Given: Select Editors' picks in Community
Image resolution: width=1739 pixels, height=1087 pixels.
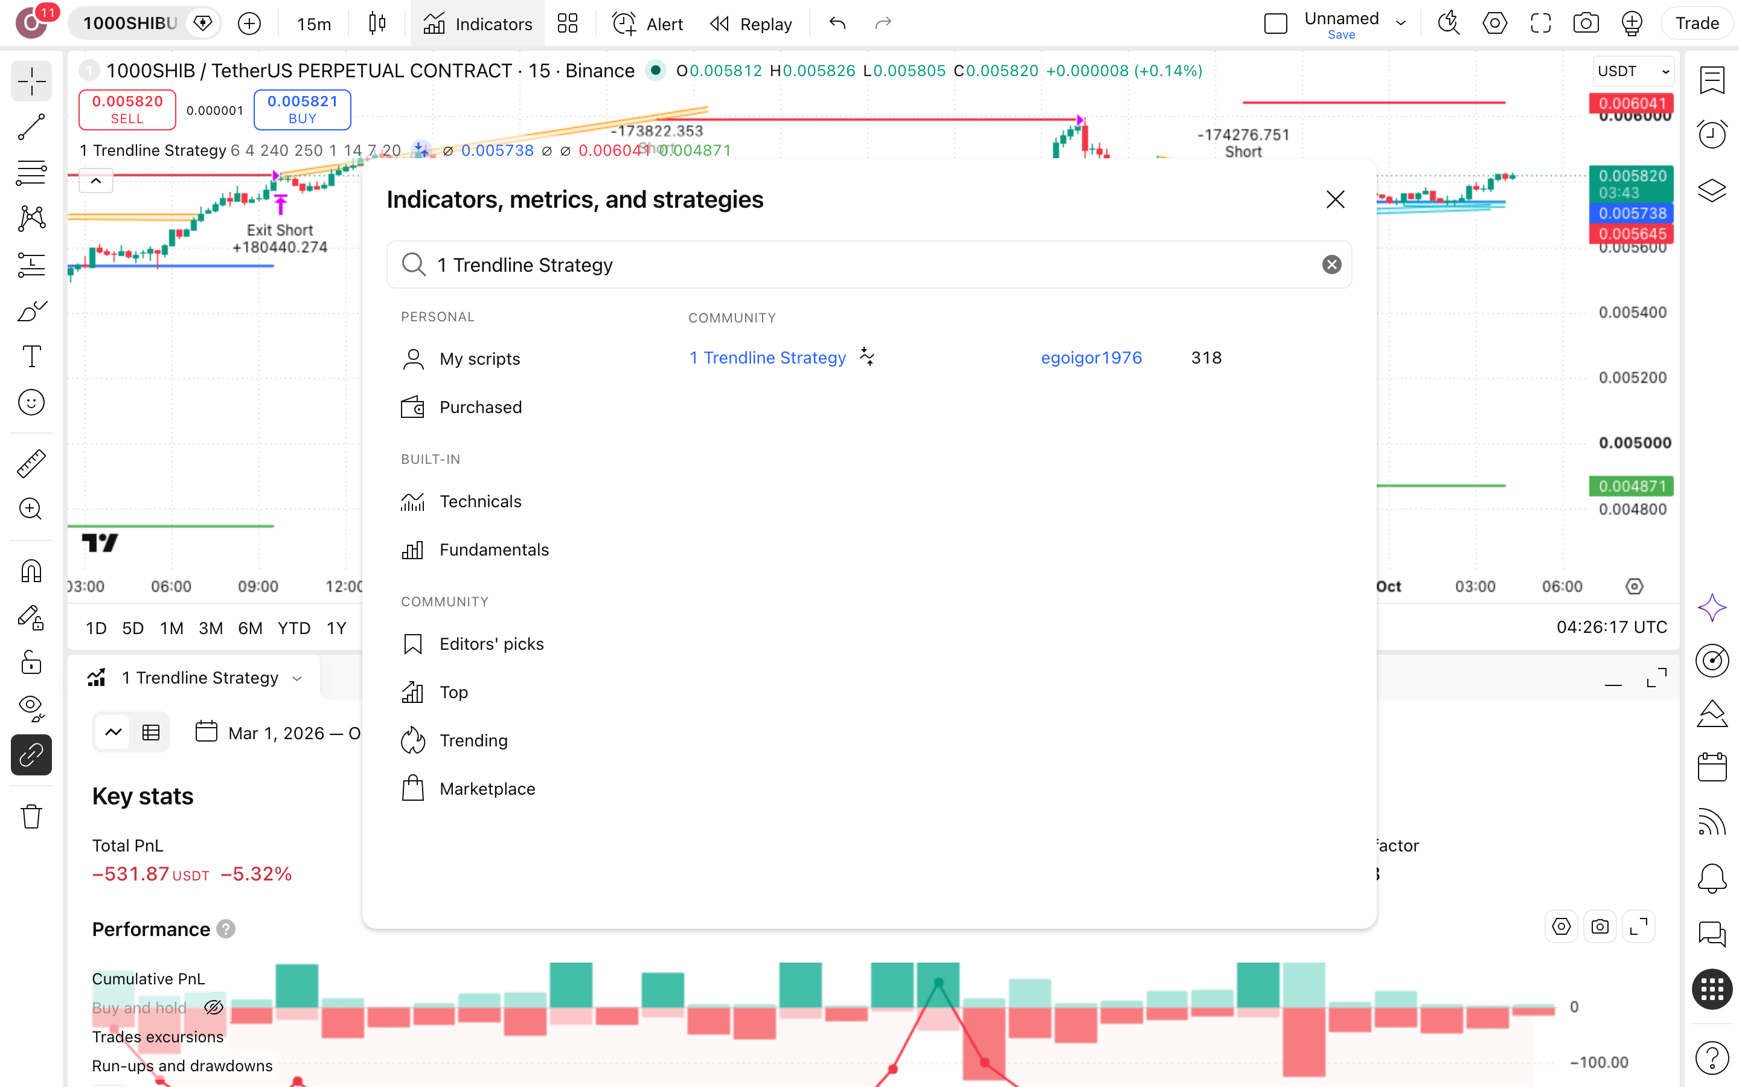Looking at the screenshot, I should (x=472, y=643).
